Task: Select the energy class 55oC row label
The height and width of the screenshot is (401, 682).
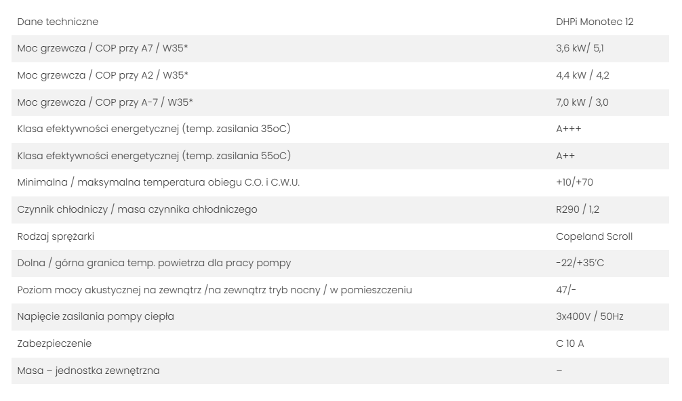Action: [154, 156]
